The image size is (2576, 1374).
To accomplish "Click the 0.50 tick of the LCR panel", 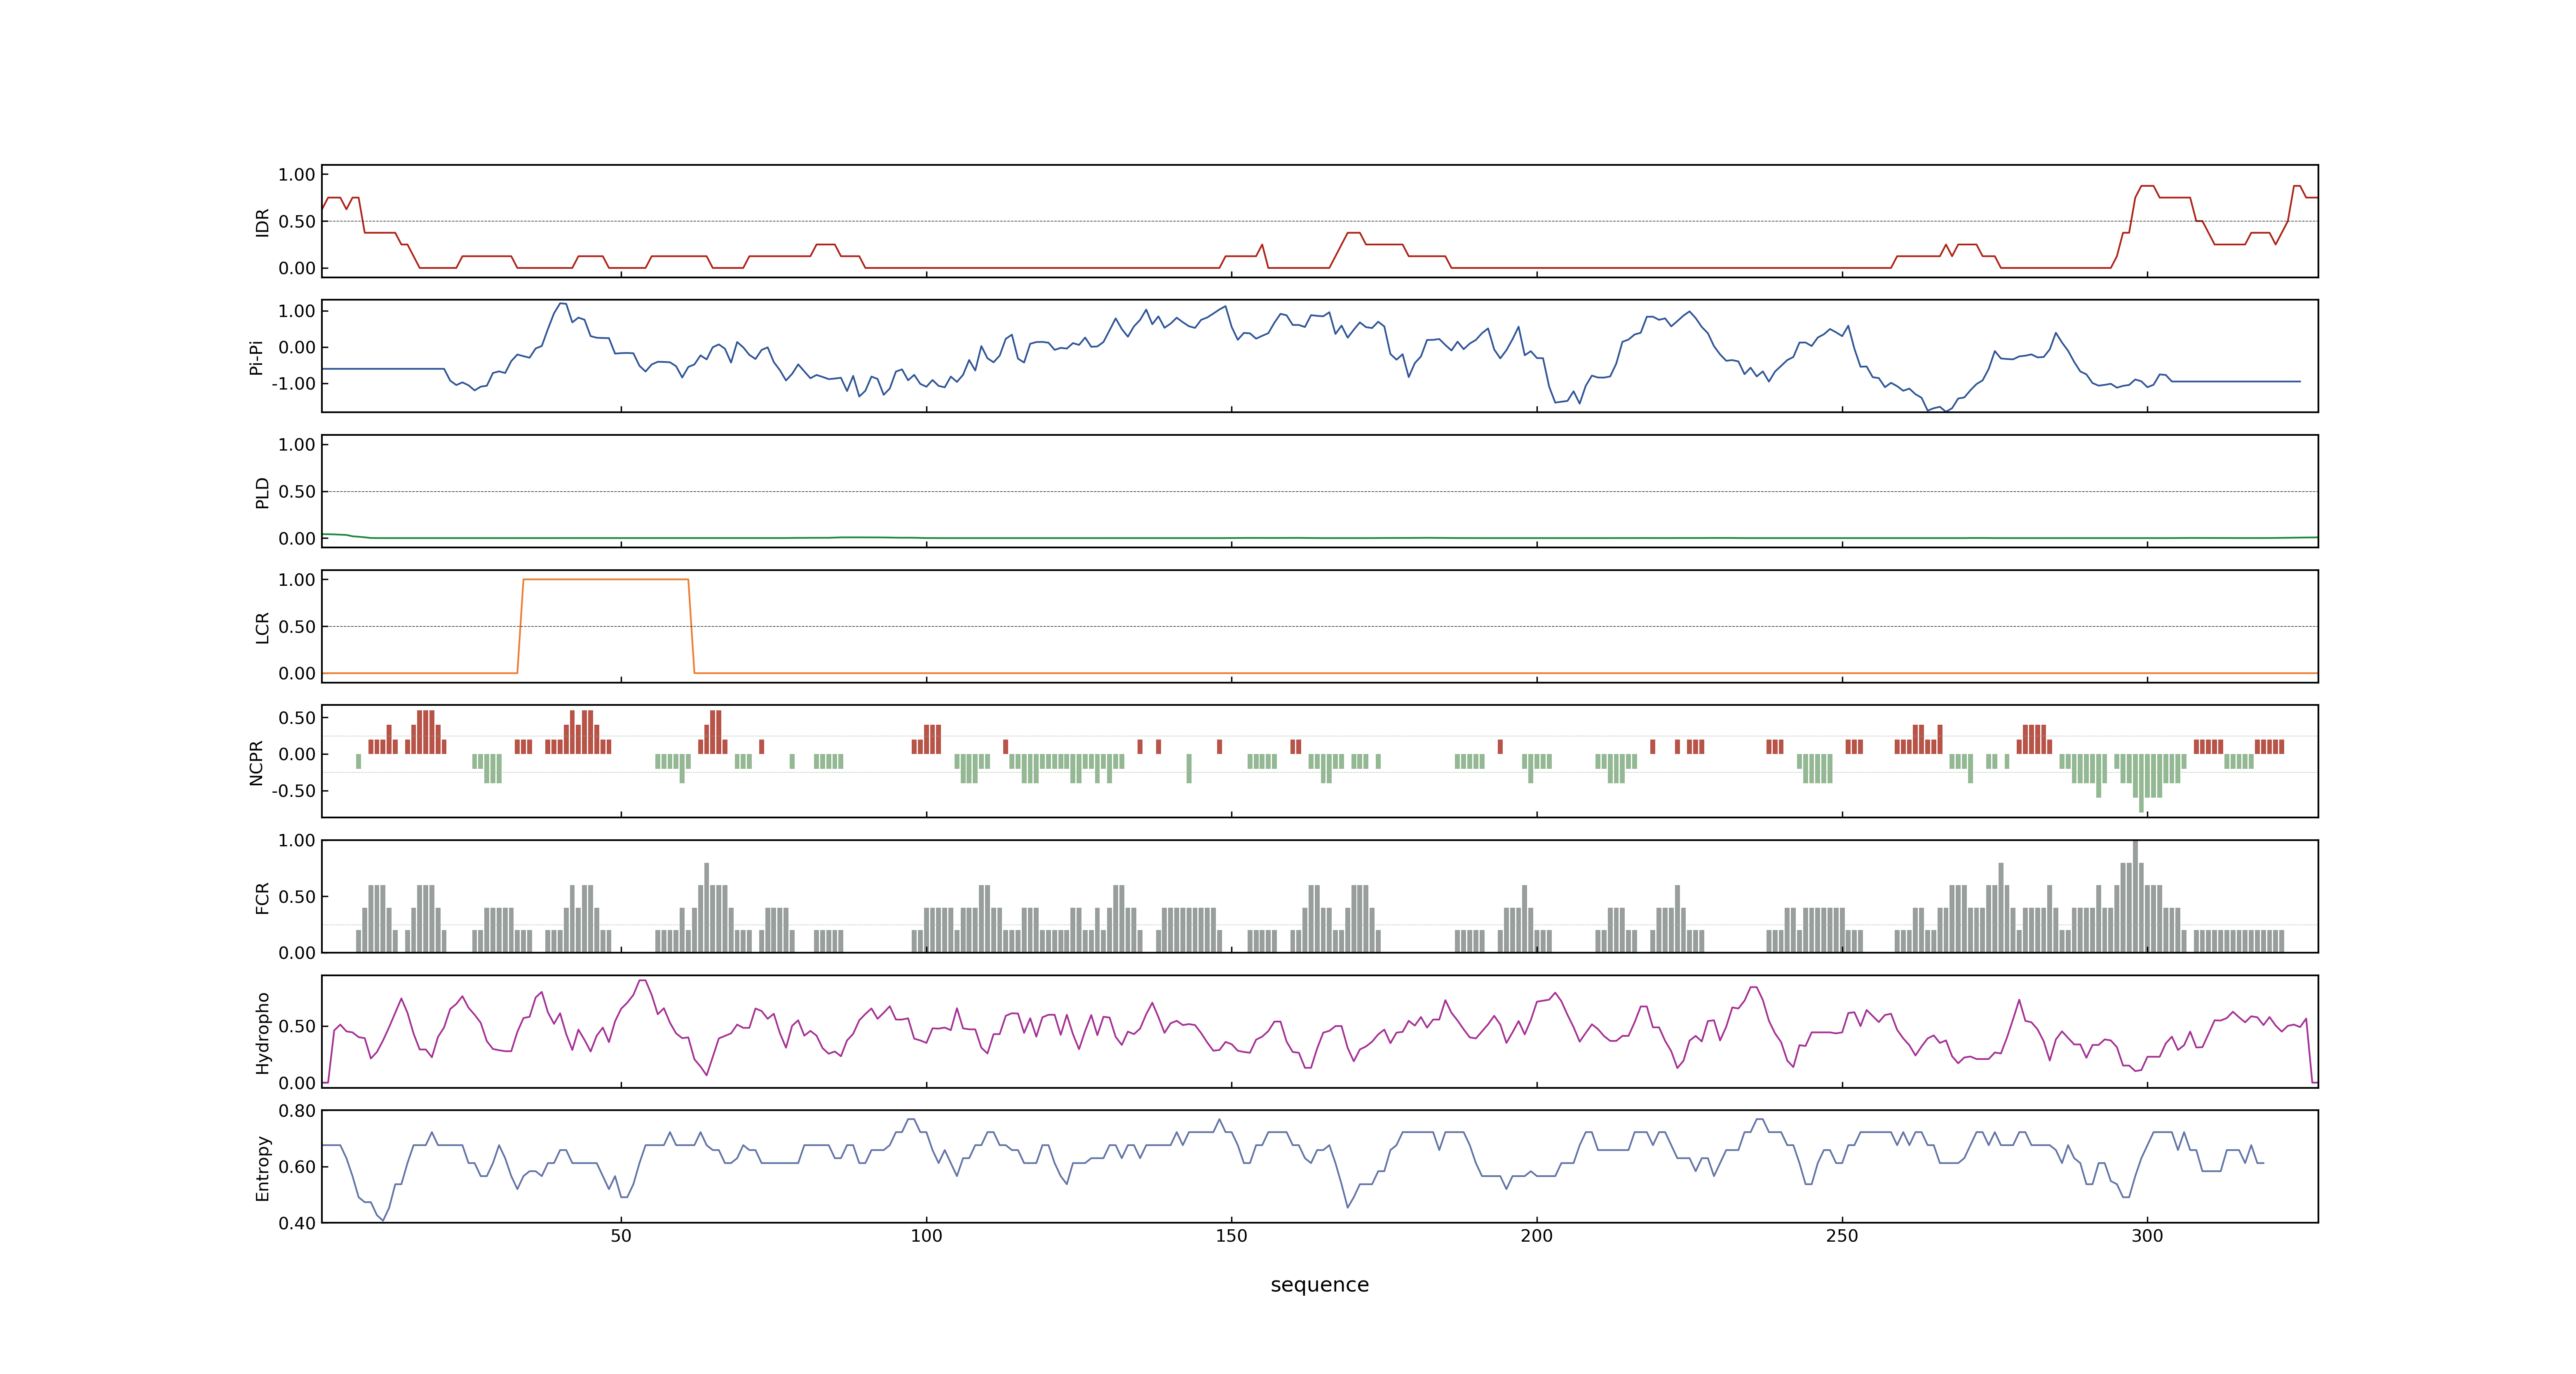I will [297, 627].
